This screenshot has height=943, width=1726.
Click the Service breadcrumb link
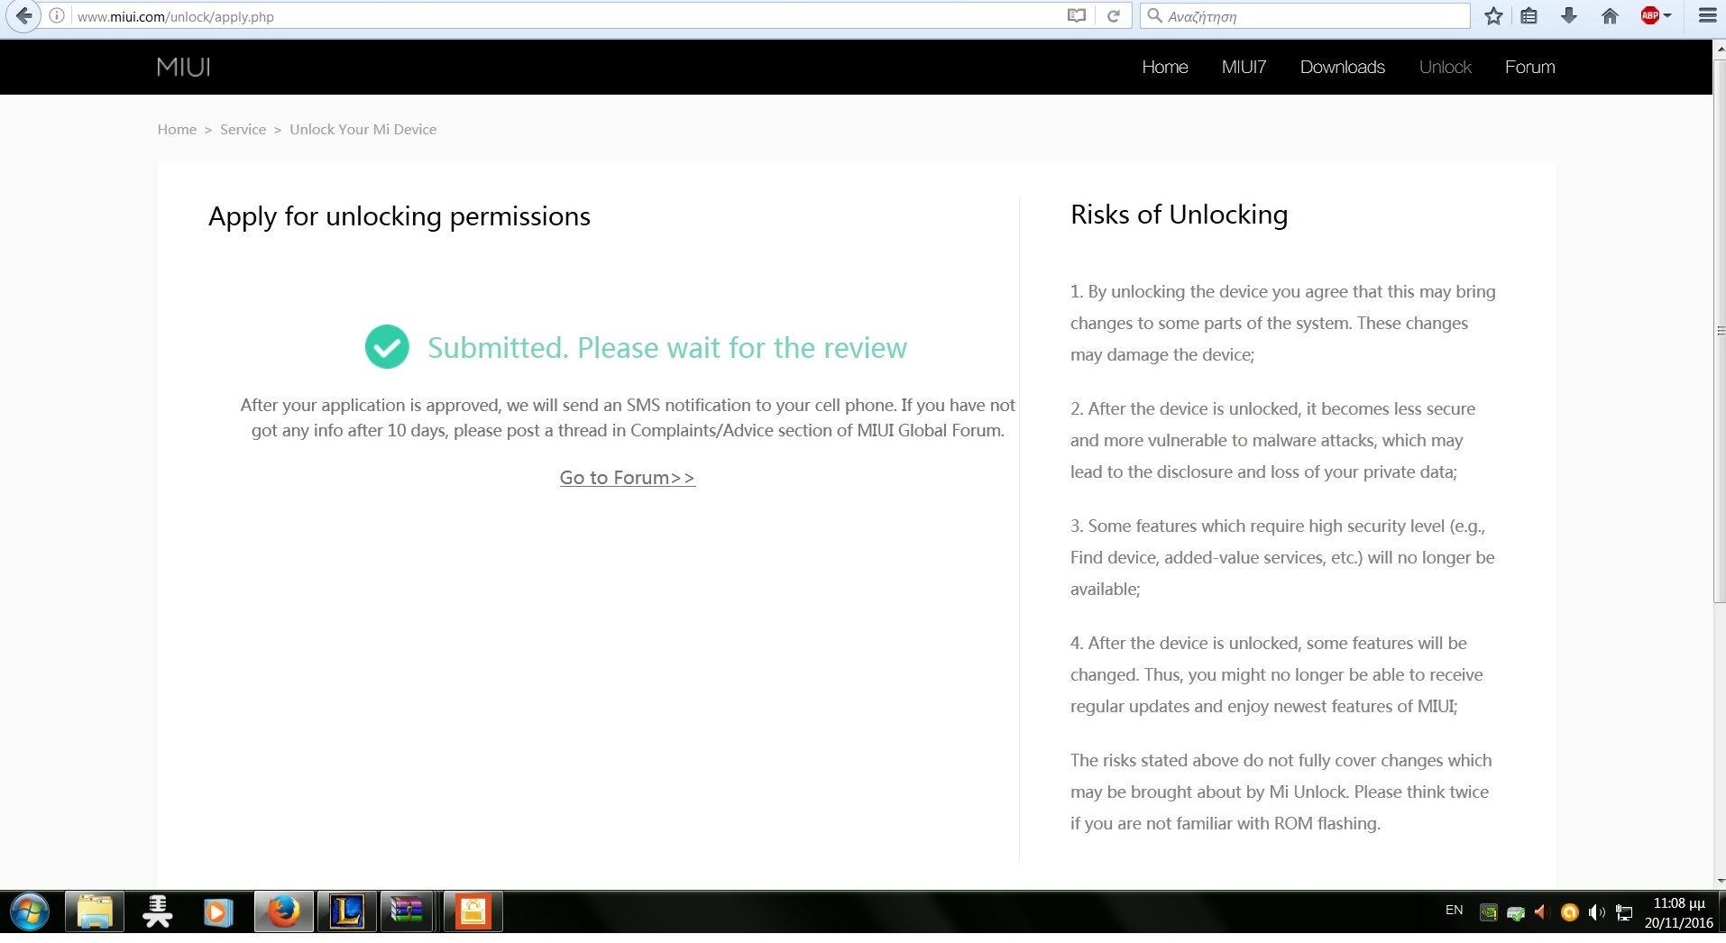243,129
